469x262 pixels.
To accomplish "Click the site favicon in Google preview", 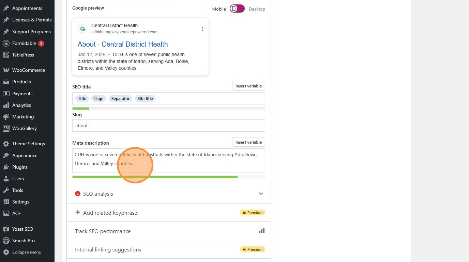I will (x=82, y=29).
